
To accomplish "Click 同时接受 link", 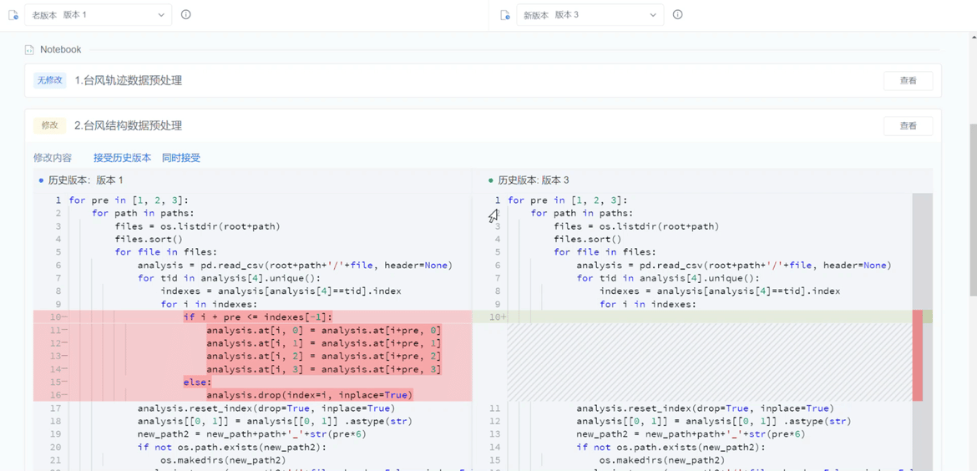I will (181, 158).
